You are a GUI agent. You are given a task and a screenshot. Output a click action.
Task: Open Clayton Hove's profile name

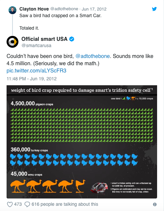point(34,9)
